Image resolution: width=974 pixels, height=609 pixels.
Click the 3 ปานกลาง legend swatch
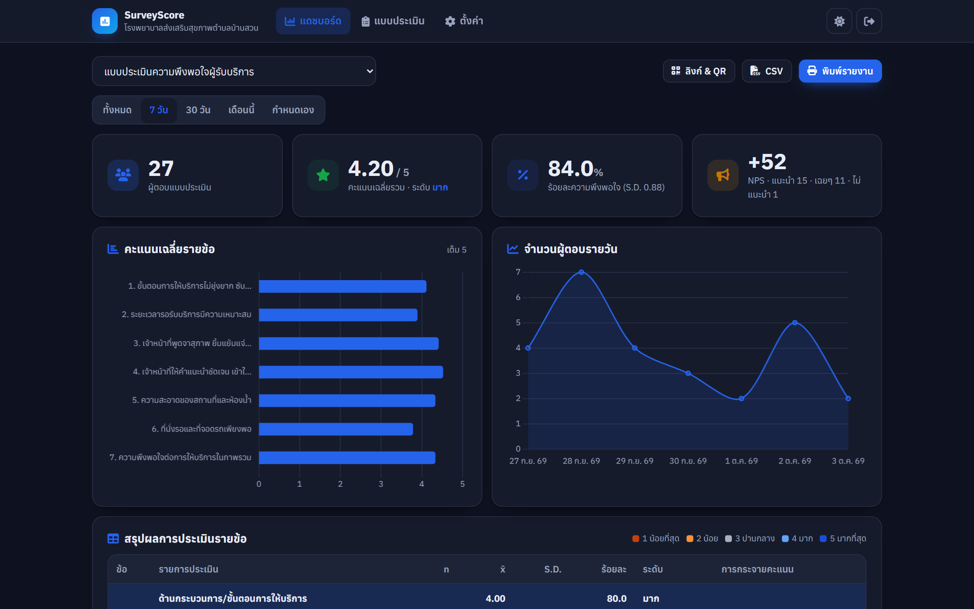728,539
